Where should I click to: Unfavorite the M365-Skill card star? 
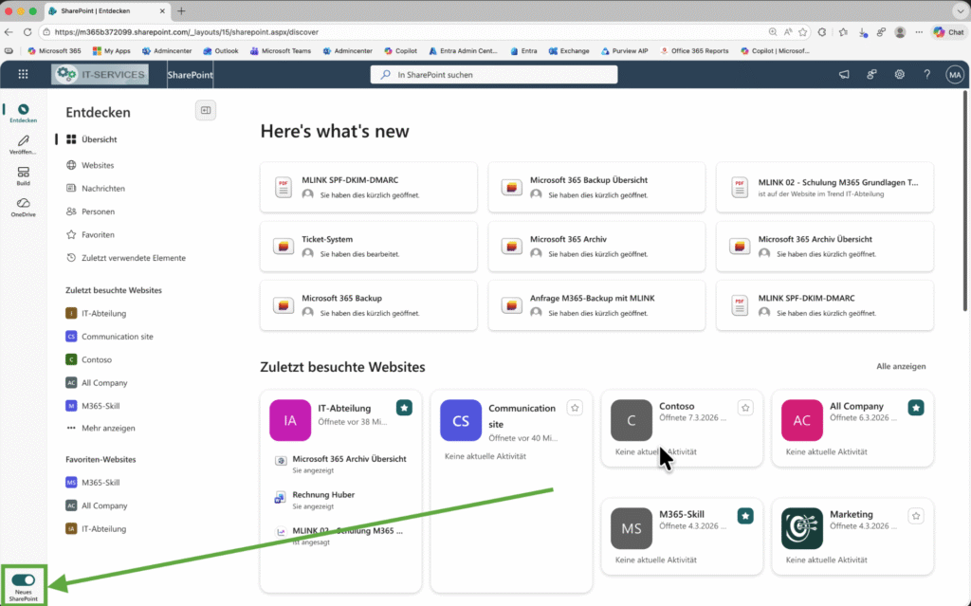pyautogui.click(x=745, y=516)
